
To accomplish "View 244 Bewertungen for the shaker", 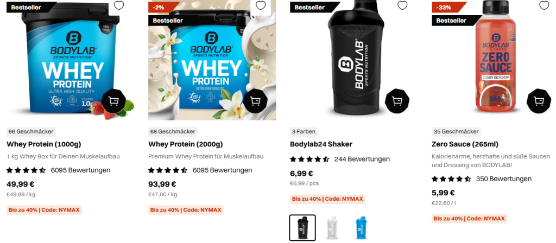I will point(362,159).
